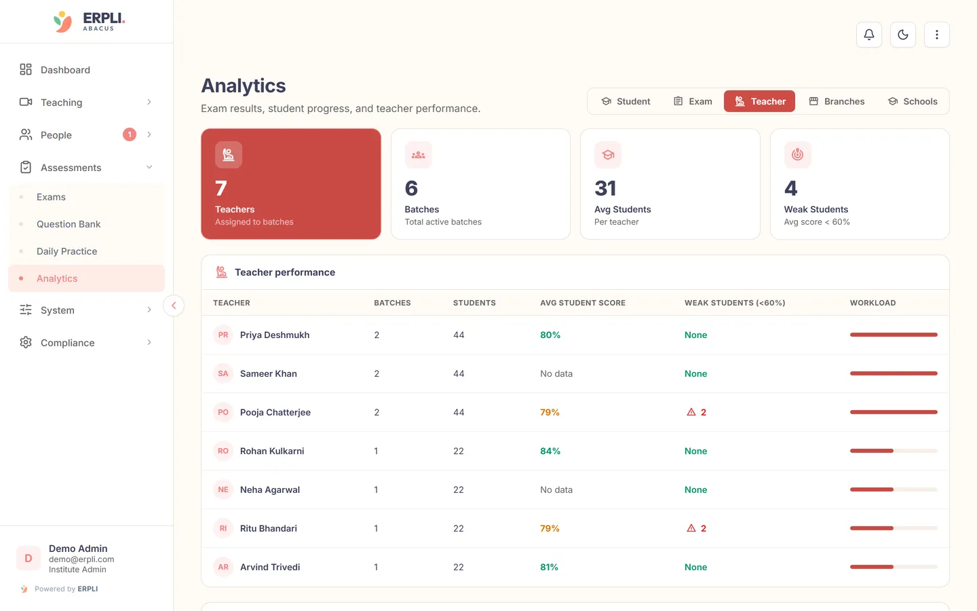Click Neha Agarwal's NE avatar
Viewport: 977px width, 611px height.
click(x=223, y=489)
